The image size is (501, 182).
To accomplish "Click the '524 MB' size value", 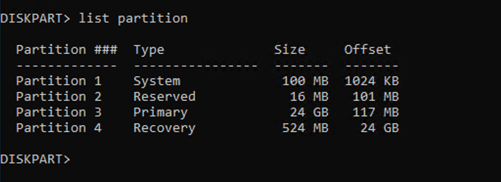I will click(x=305, y=128).
